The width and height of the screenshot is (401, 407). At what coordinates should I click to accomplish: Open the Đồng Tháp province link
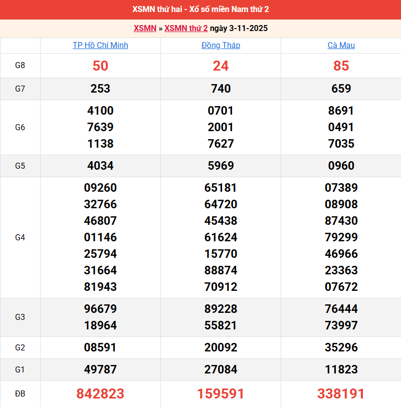(x=221, y=46)
